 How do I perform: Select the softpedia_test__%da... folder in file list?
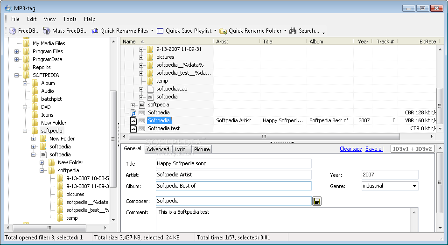[183, 73]
